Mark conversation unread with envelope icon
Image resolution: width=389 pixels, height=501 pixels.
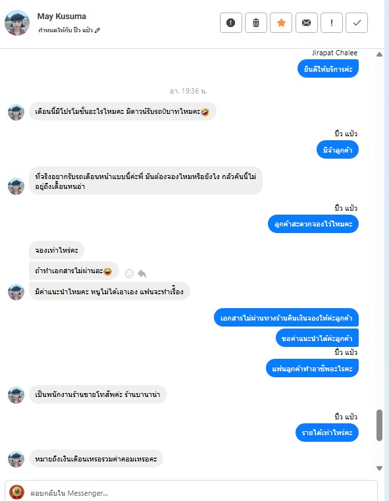pyautogui.click(x=306, y=22)
